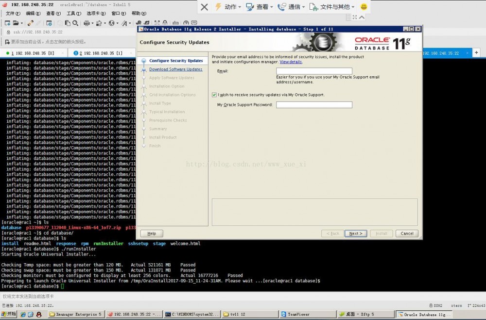Click inside the Email input field
Viewport: 486px width, 320px height.
313,70
